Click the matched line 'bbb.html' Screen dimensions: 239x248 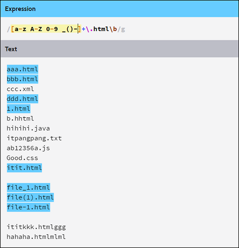(23, 79)
